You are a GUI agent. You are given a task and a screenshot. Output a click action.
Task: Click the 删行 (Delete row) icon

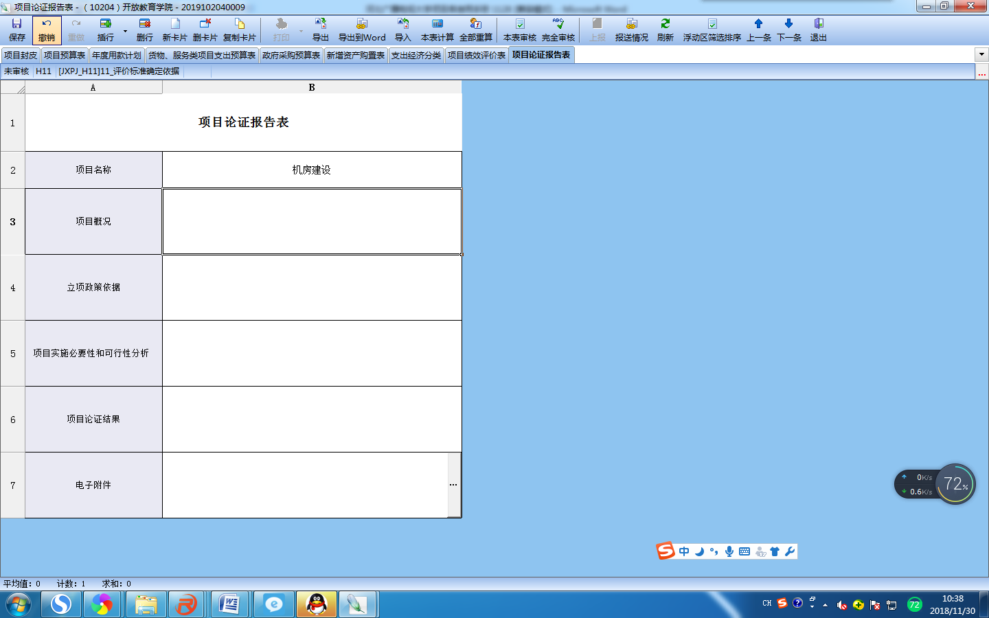point(144,30)
